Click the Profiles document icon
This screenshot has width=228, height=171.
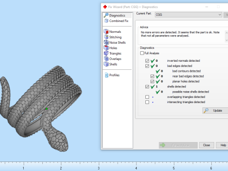(x=106, y=75)
